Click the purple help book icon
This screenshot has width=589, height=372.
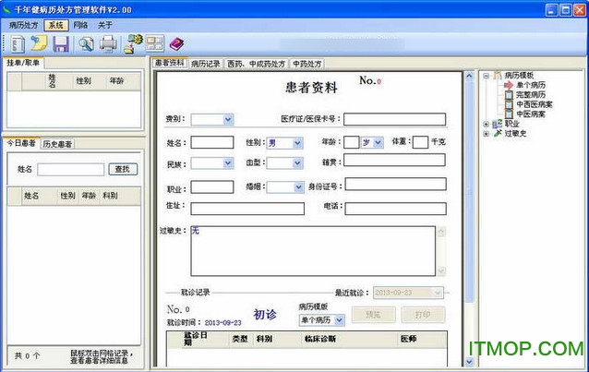[176, 44]
